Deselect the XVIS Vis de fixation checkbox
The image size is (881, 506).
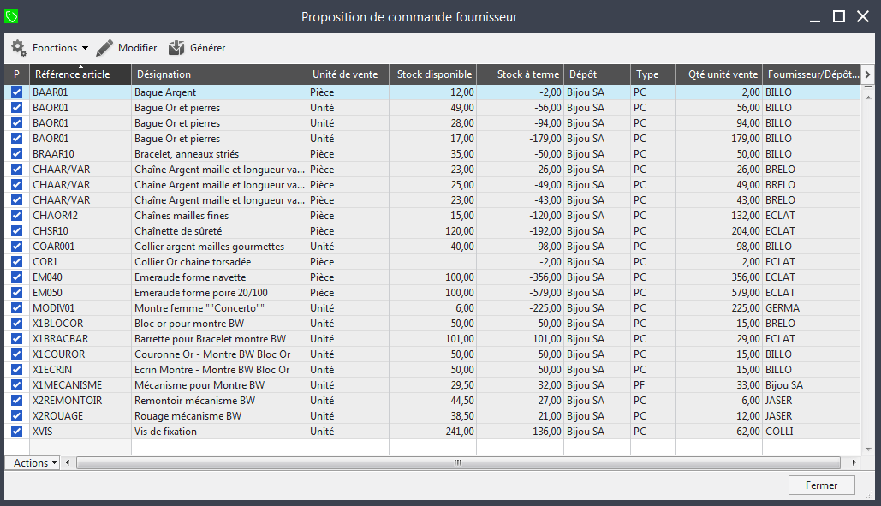(x=16, y=432)
